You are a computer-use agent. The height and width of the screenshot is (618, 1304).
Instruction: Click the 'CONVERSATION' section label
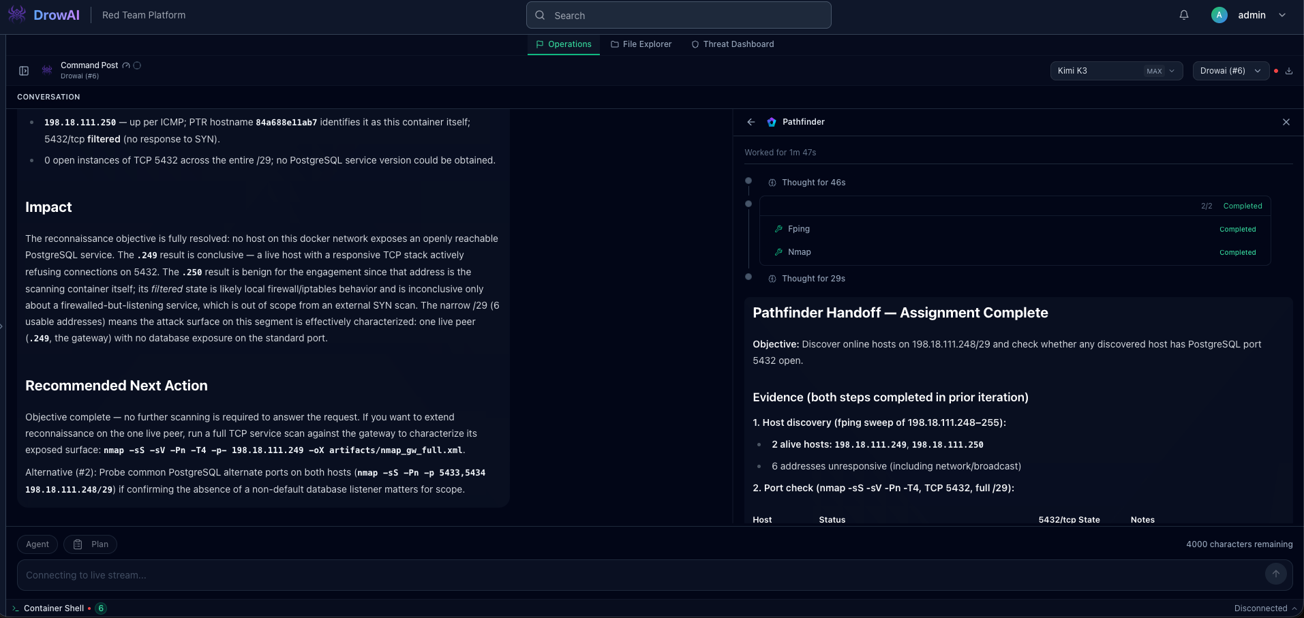pos(48,97)
